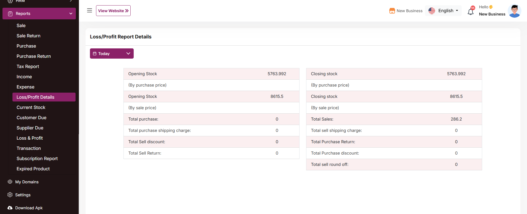Select Current Stock in sidebar
This screenshot has width=527, height=214.
tap(31, 107)
